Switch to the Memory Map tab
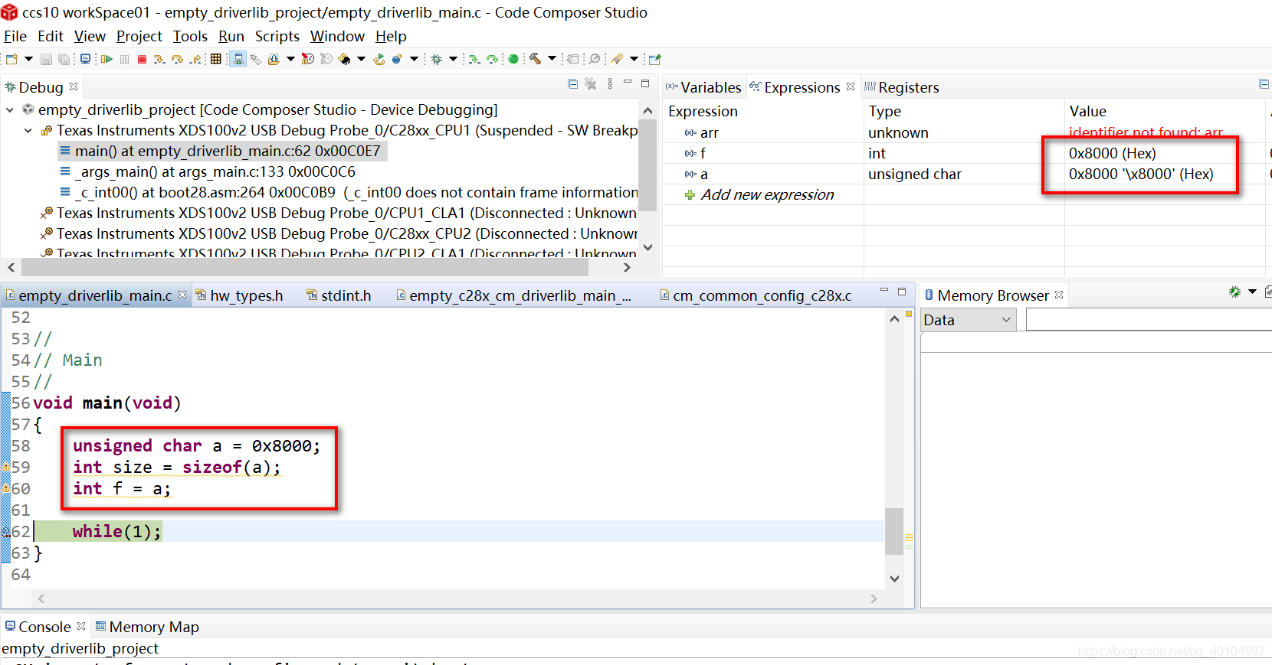Screen dimensions: 1272x665 147,627
